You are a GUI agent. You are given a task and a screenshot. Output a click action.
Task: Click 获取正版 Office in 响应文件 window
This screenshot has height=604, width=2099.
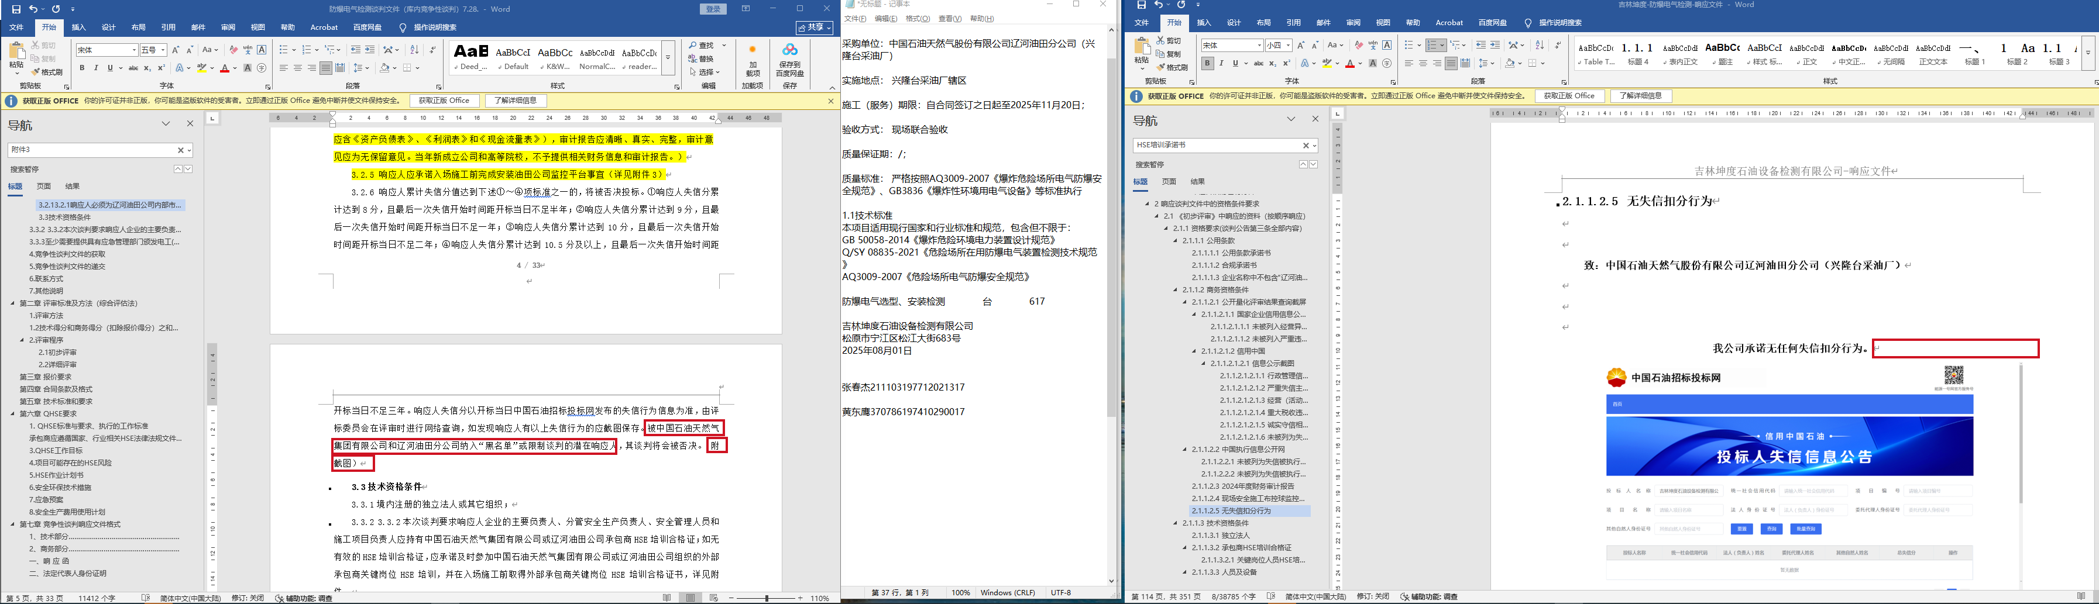point(1569,96)
